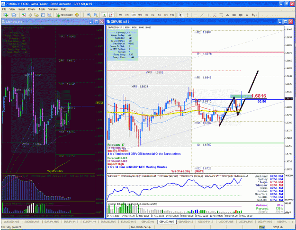Screen dimensions: 296x230
Task: Click the R1 1.6876 pivot label
Action: (205, 54)
